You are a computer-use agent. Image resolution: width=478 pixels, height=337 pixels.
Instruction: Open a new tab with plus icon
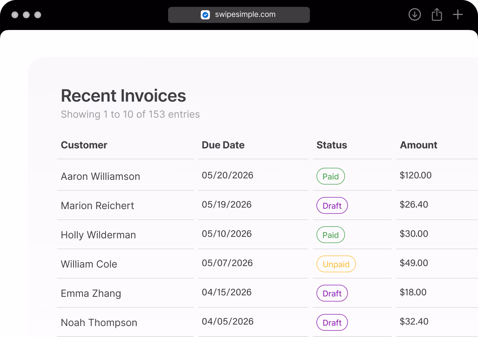click(458, 15)
